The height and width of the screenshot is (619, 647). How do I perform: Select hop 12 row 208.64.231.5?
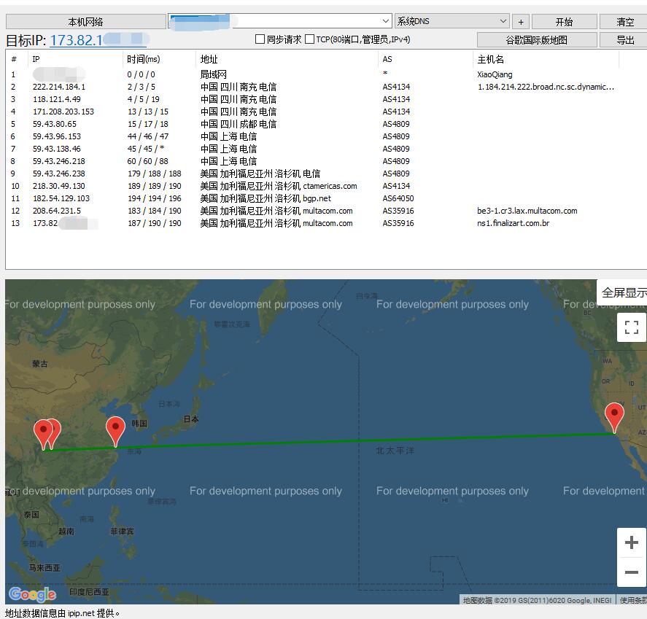click(57, 211)
